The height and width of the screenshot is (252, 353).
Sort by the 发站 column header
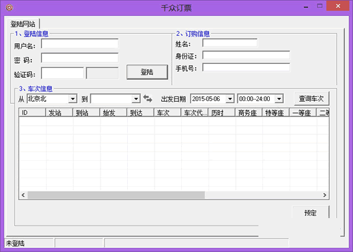coord(59,112)
